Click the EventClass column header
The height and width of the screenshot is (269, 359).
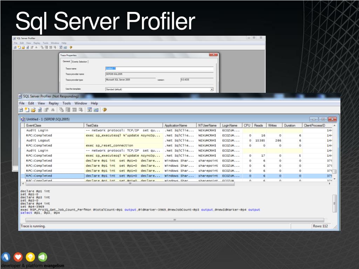[x=54, y=125]
